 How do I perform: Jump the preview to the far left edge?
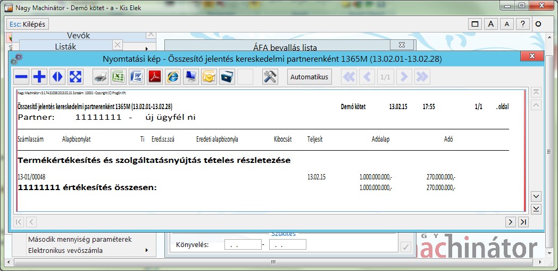[x=19, y=222]
